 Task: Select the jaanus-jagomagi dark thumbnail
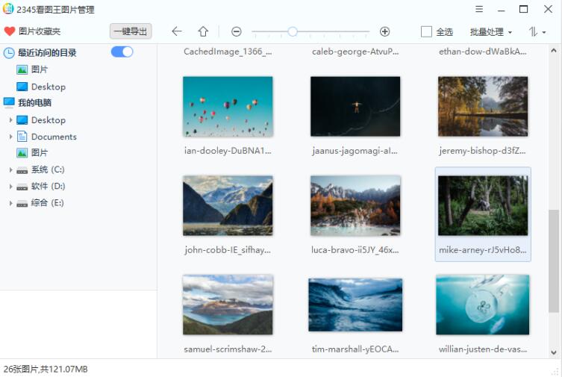click(355, 107)
